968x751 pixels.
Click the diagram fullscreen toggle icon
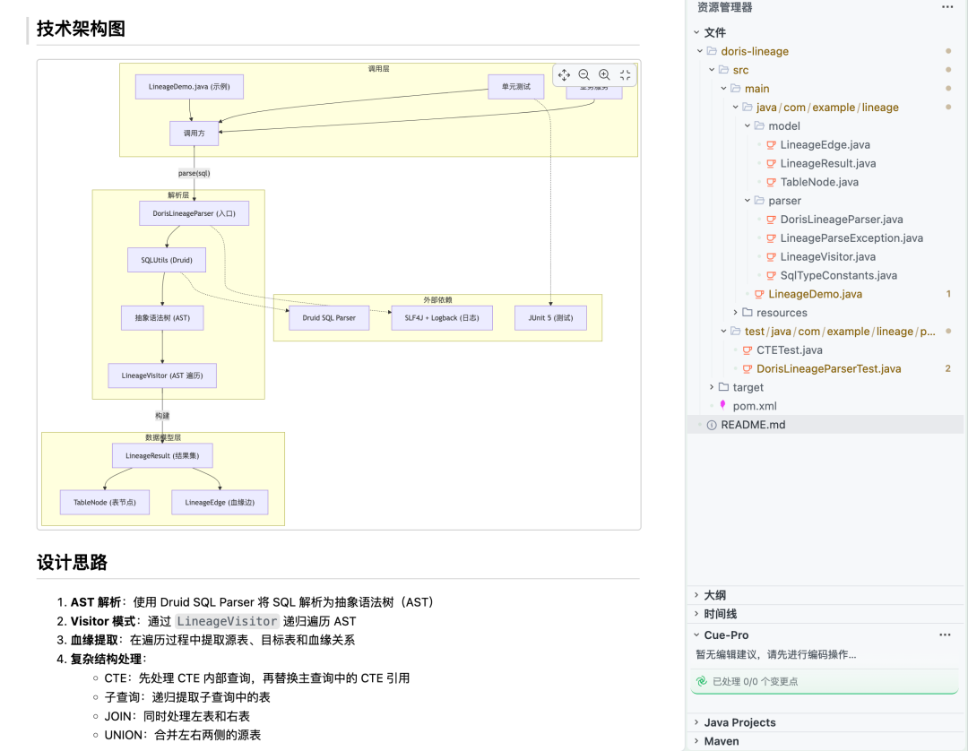625,75
